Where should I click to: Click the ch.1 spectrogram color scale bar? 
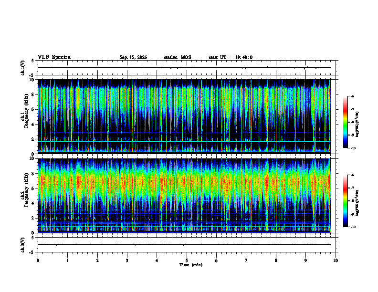346,122
